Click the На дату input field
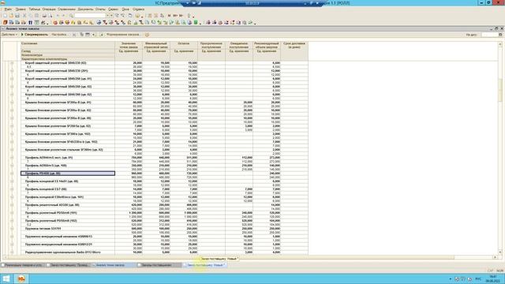Viewport: 505px width, 284px height. (489, 35)
